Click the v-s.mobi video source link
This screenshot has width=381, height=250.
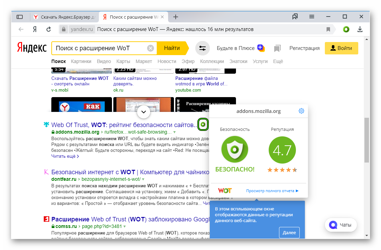click(60, 90)
